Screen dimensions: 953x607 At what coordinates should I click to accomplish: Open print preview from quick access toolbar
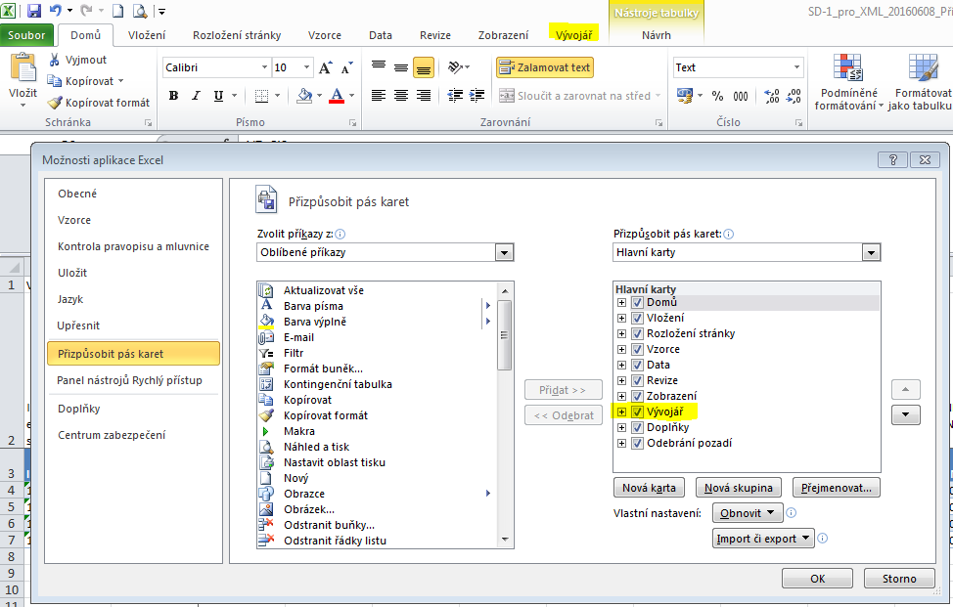coord(140,11)
